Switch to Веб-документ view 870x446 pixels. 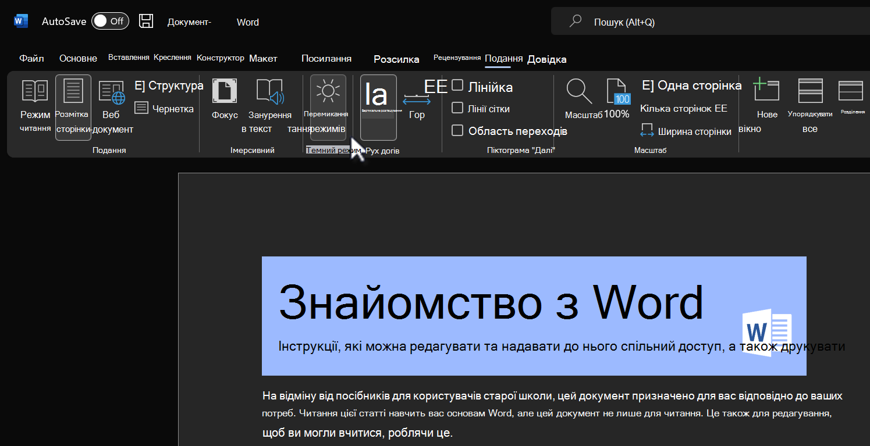[x=111, y=107]
